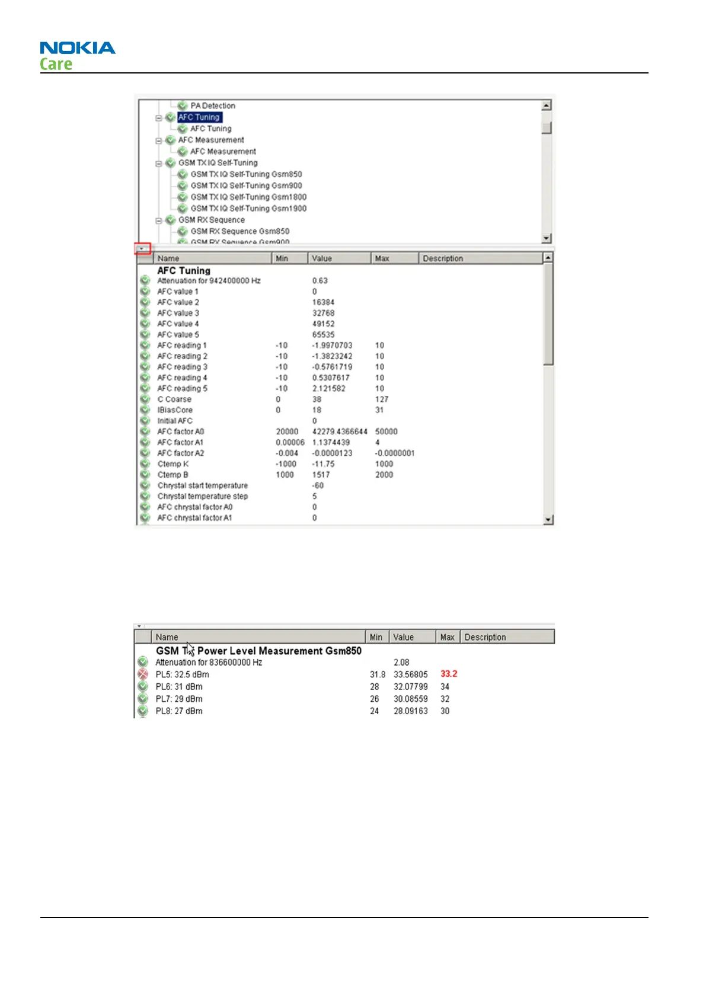Screen dimensions: 706x998
Task: Click the AFC results scrollbar thumb
Action: coord(548,314)
